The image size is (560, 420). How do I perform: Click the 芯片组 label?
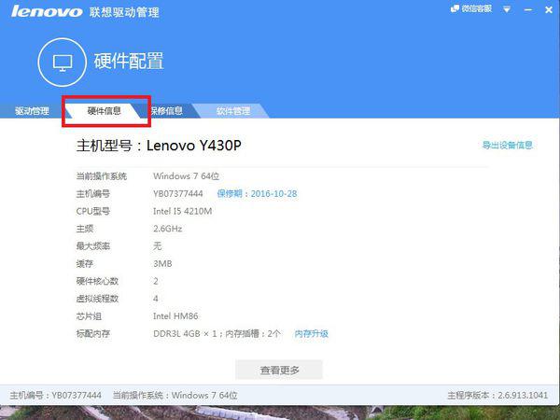click(x=89, y=316)
